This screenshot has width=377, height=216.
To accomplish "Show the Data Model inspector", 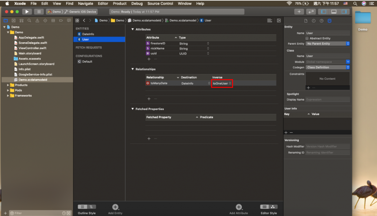I will coord(330,21).
